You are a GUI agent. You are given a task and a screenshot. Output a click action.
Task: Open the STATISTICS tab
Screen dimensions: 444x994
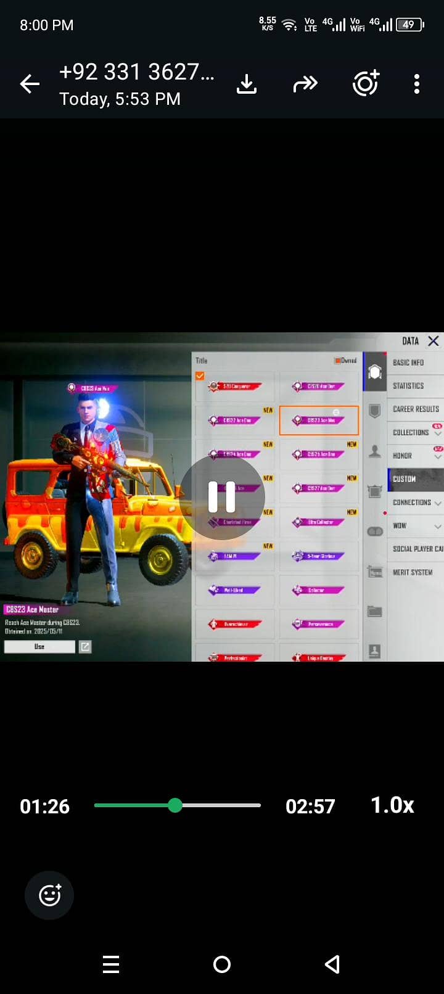coord(415,386)
